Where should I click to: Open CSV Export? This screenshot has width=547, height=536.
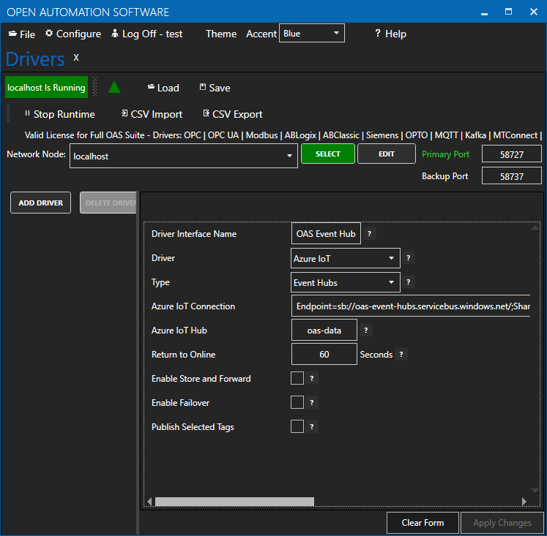(232, 114)
